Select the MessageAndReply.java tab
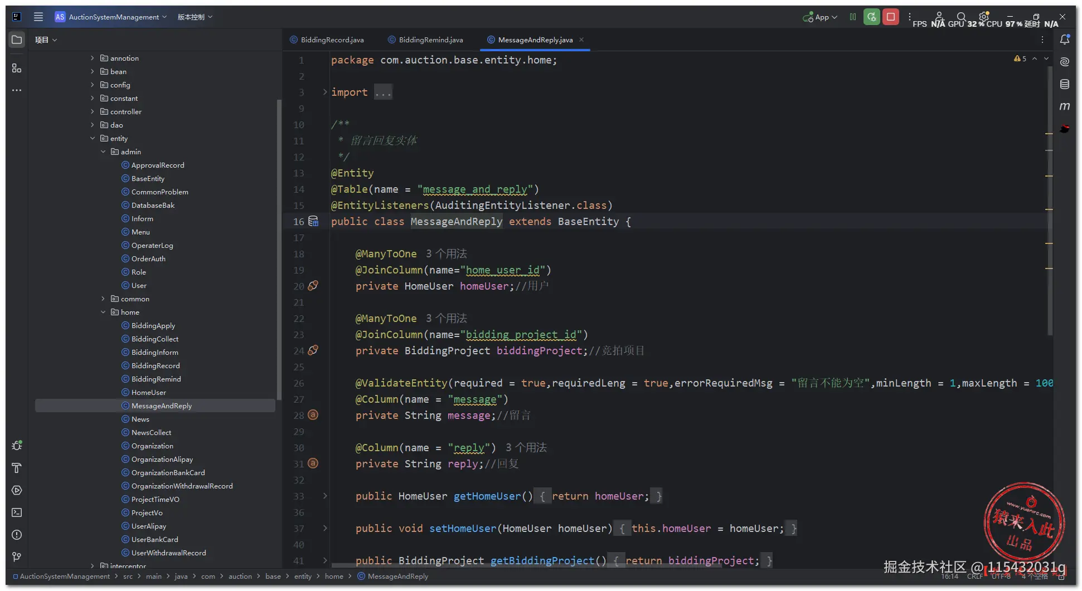The height and width of the screenshot is (591, 1082). [535, 40]
